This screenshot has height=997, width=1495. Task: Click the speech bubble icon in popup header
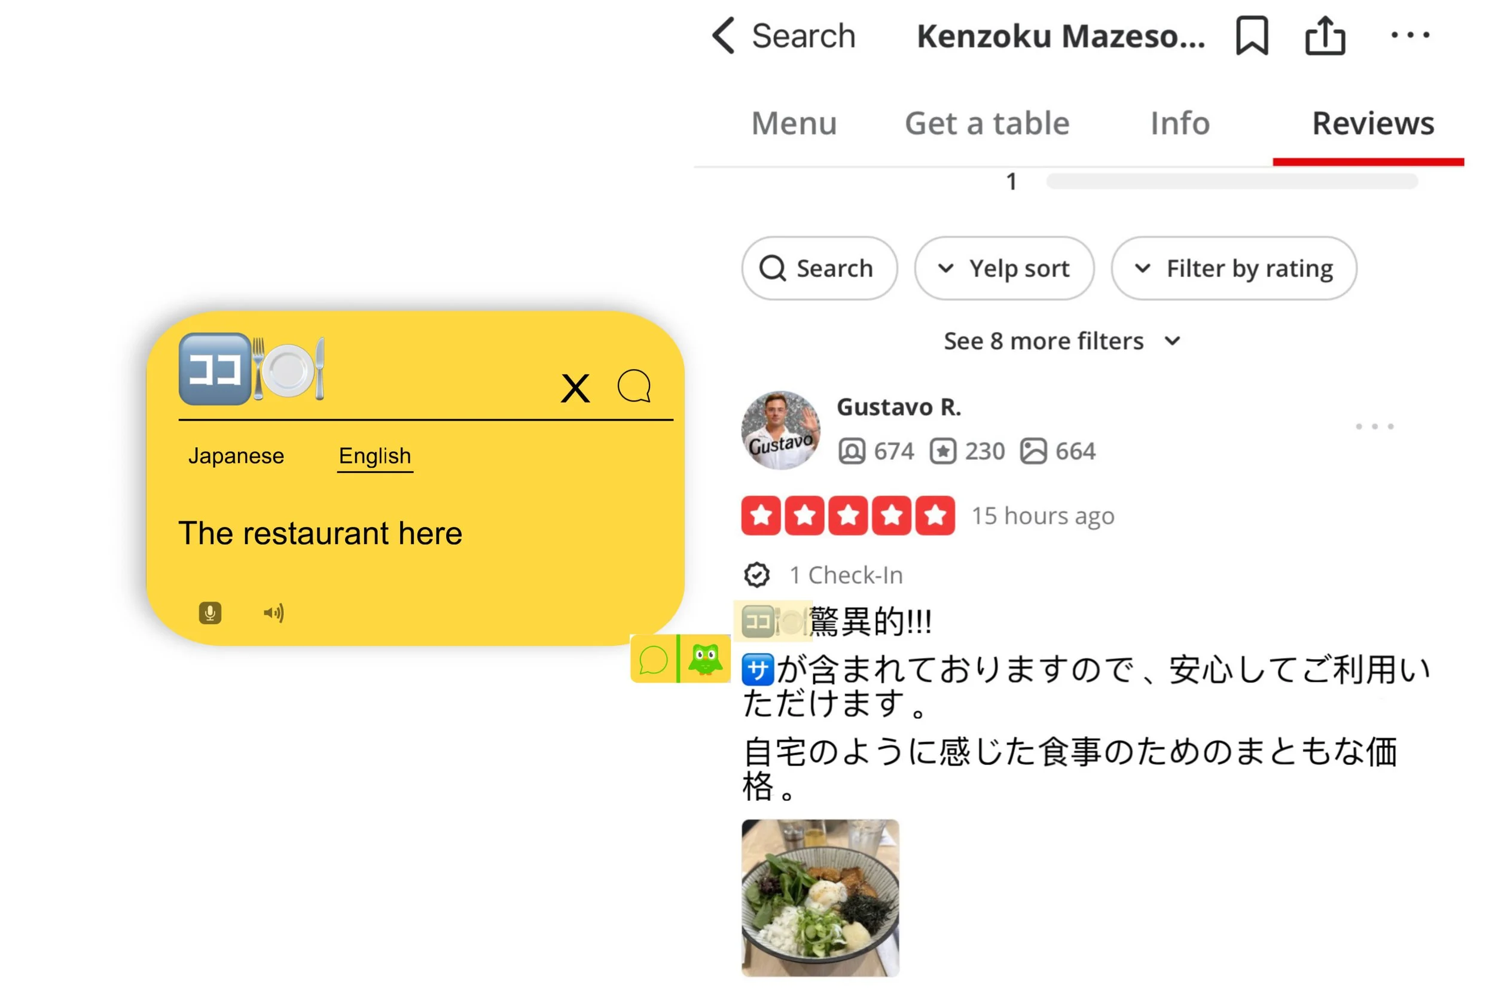point(634,386)
